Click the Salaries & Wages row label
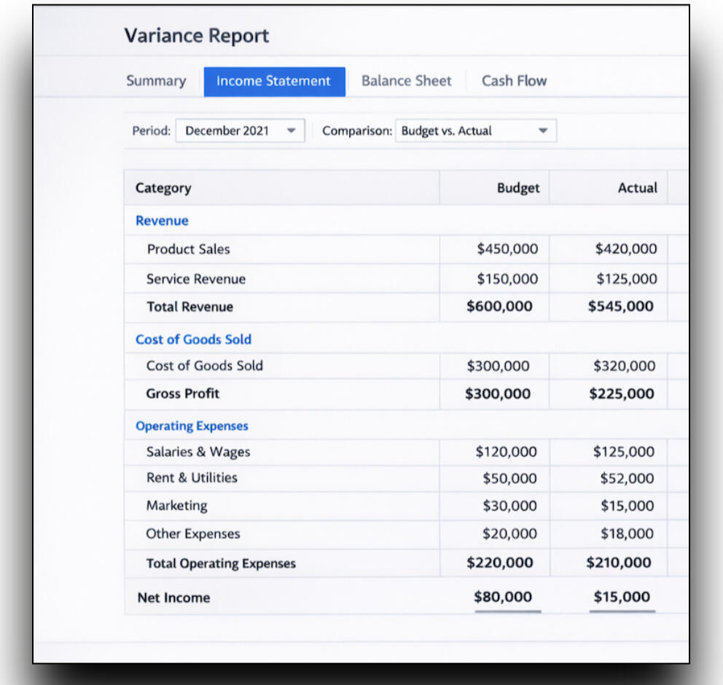Viewport: 723px width, 685px height. [x=198, y=452]
